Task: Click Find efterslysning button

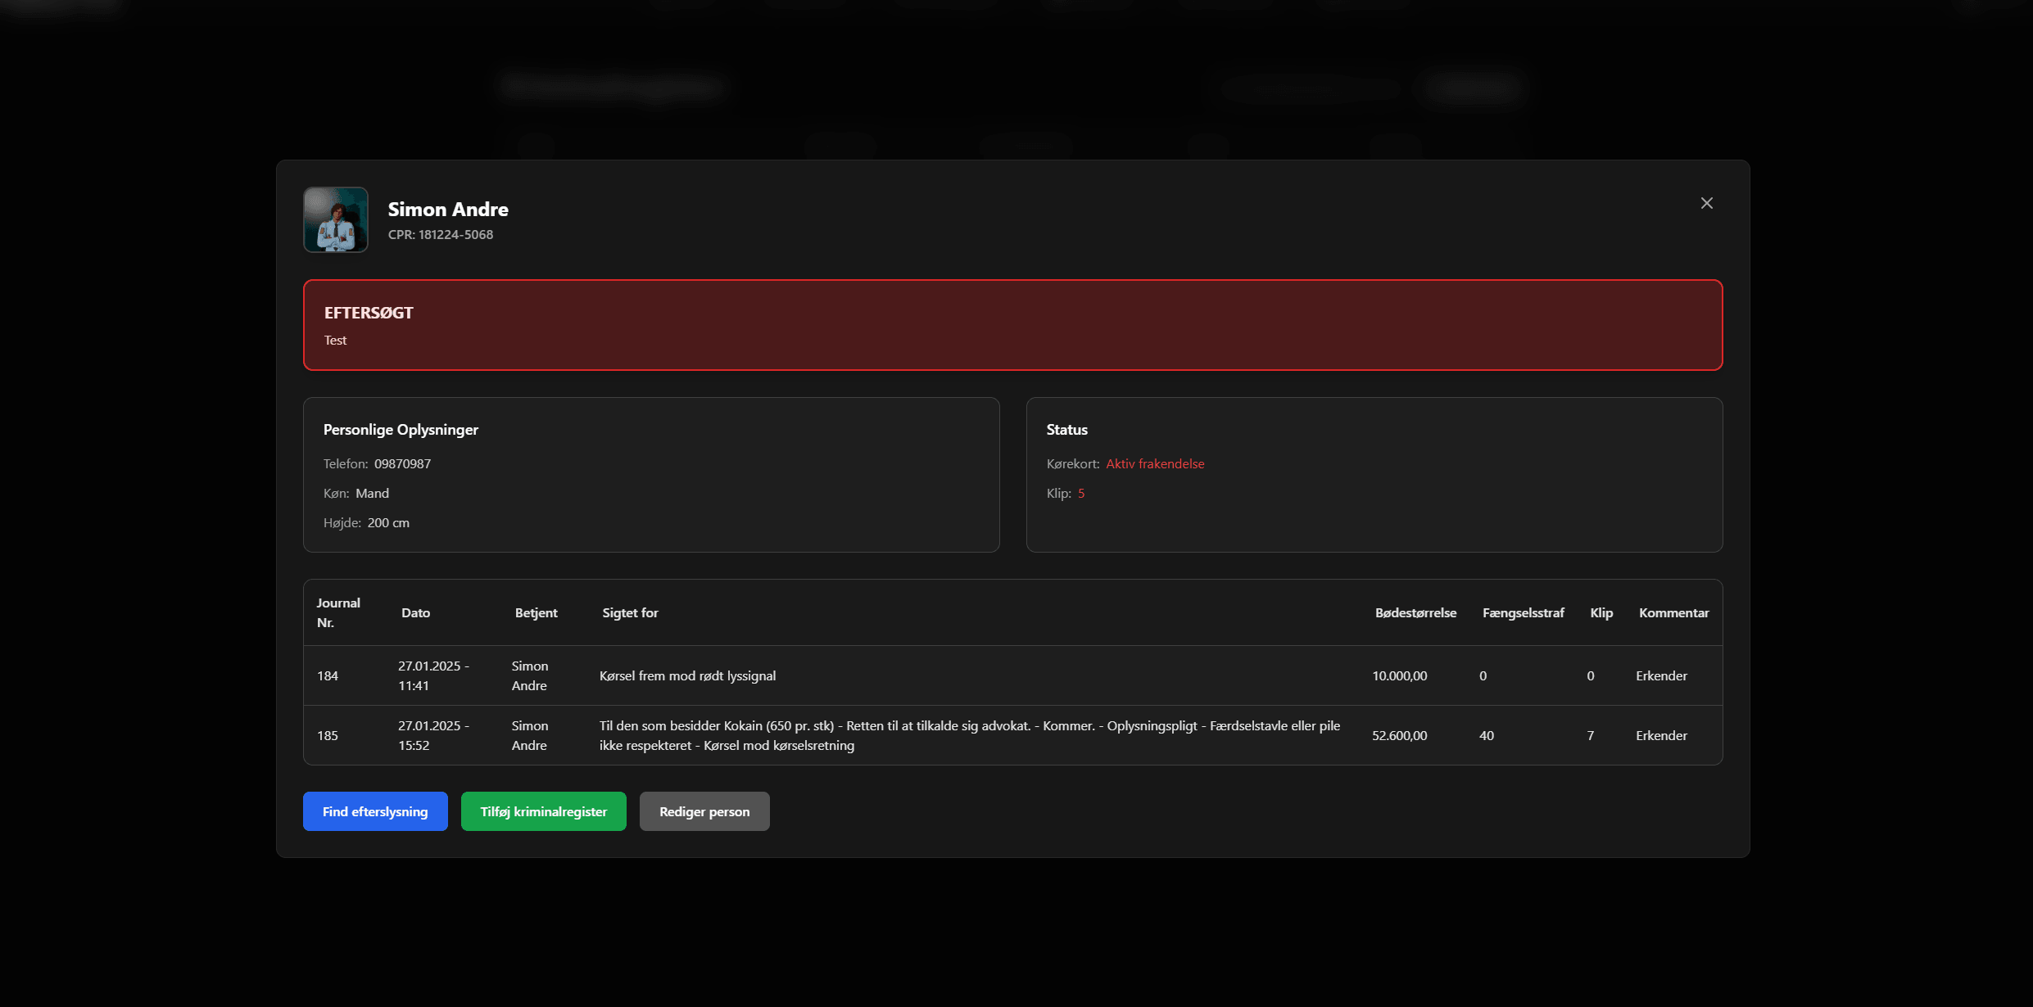Action: click(375, 811)
